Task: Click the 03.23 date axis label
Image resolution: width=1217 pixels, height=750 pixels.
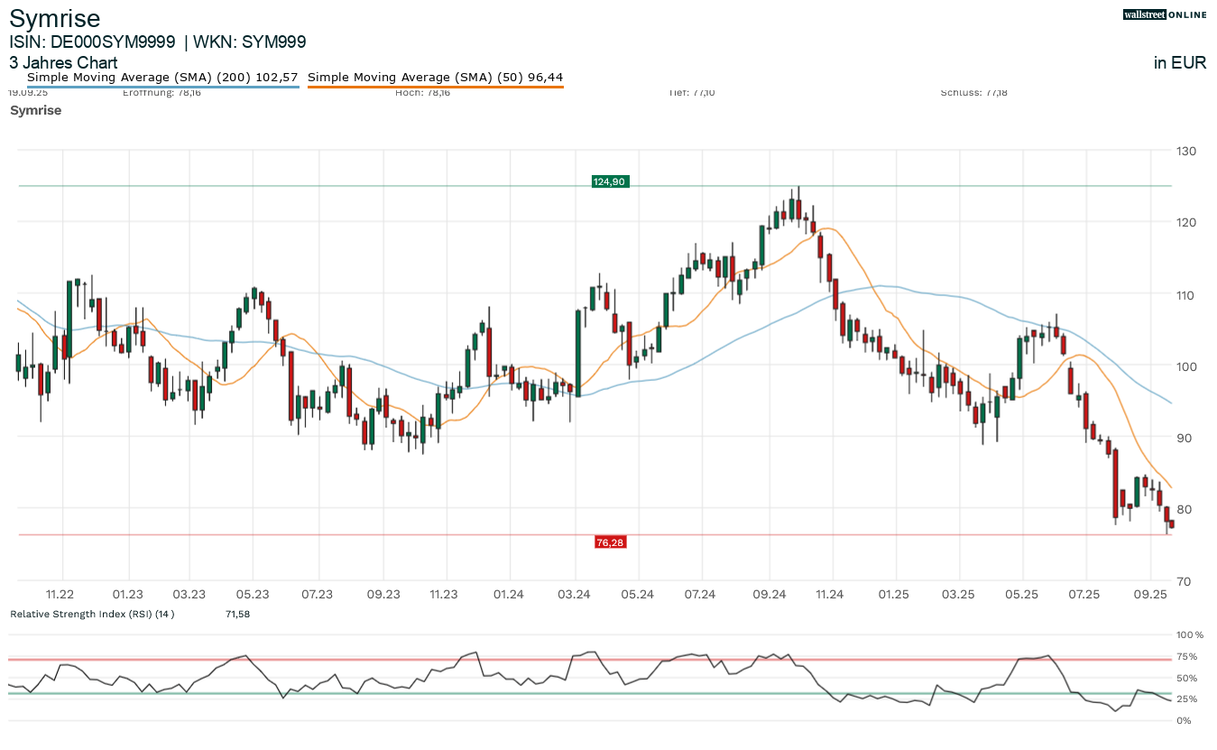Action: coord(189,594)
